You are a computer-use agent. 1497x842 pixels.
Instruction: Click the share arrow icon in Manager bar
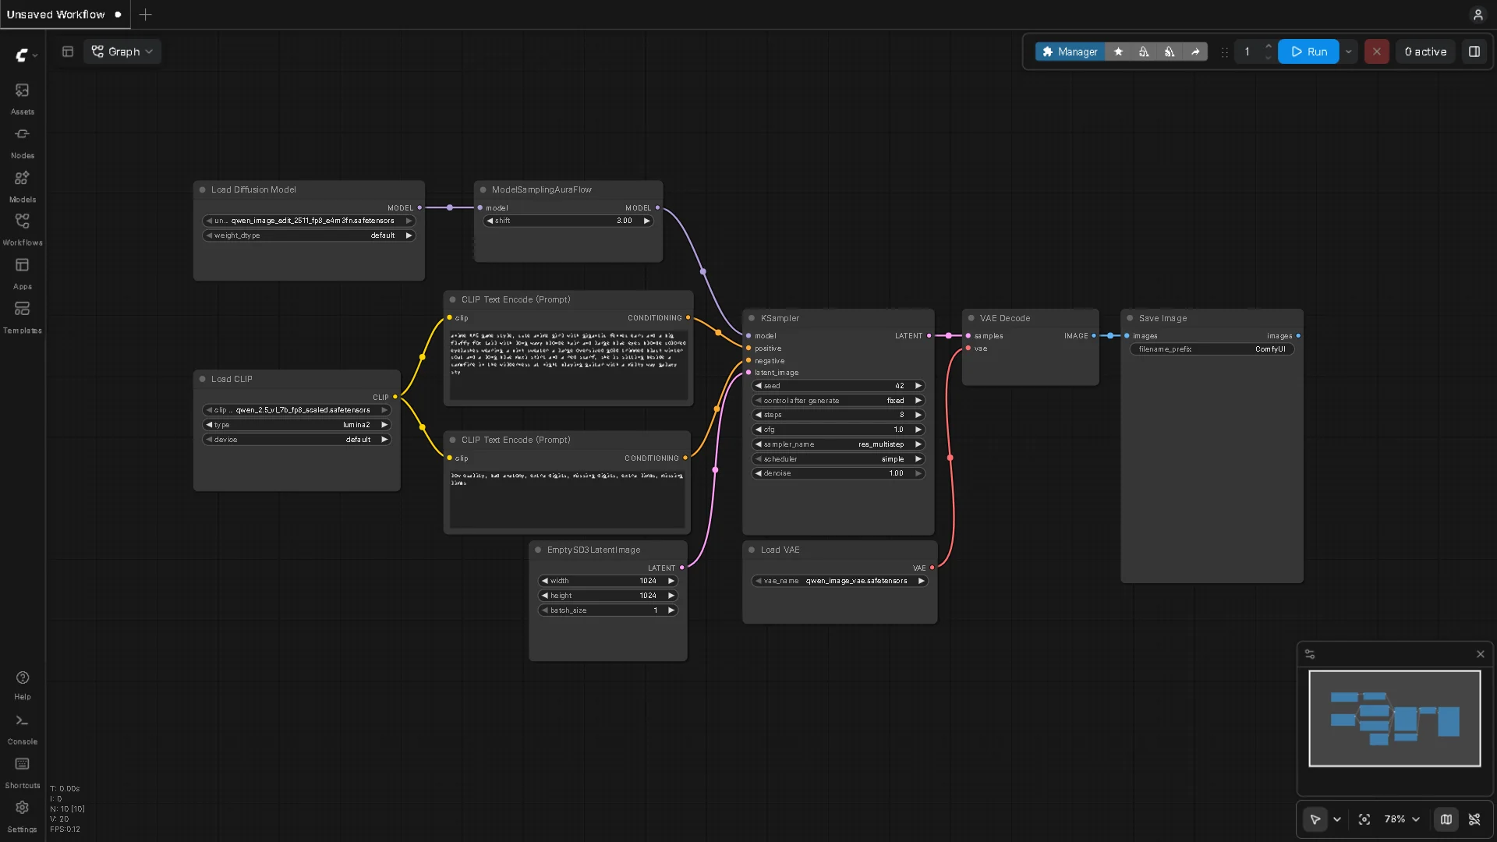point(1195,51)
